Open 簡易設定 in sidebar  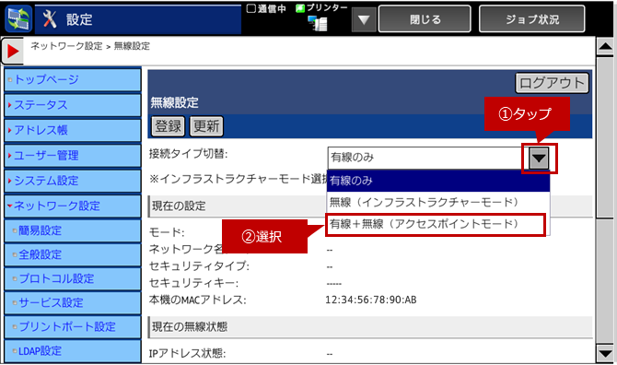73,230
